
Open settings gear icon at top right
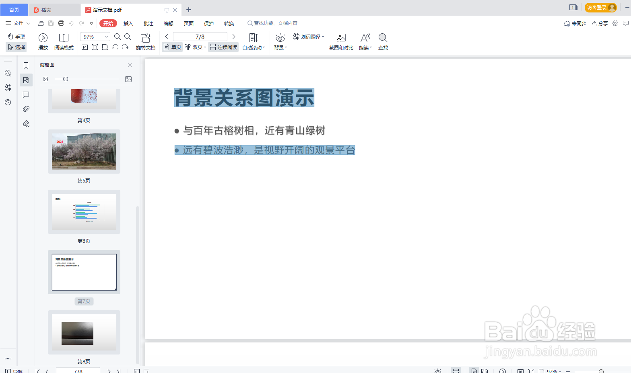[615, 23]
